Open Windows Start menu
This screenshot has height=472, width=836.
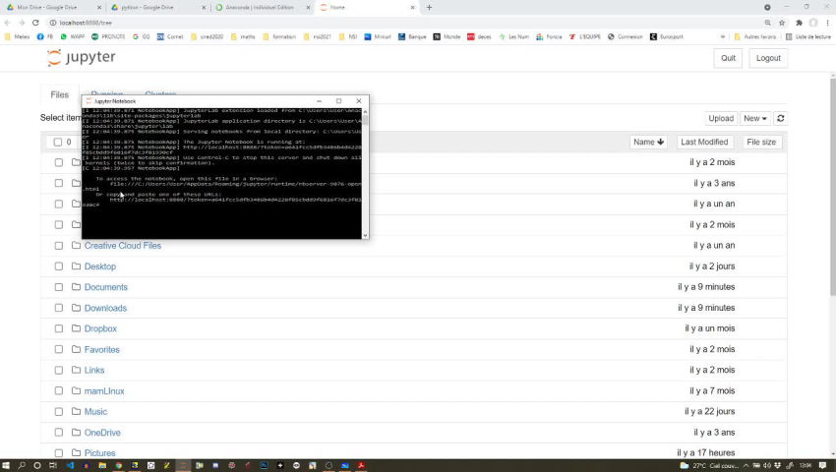coord(8,465)
